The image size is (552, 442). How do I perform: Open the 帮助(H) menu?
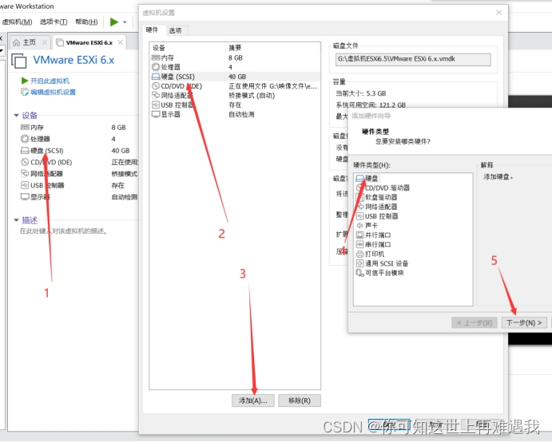pyautogui.click(x=86, y=22)
